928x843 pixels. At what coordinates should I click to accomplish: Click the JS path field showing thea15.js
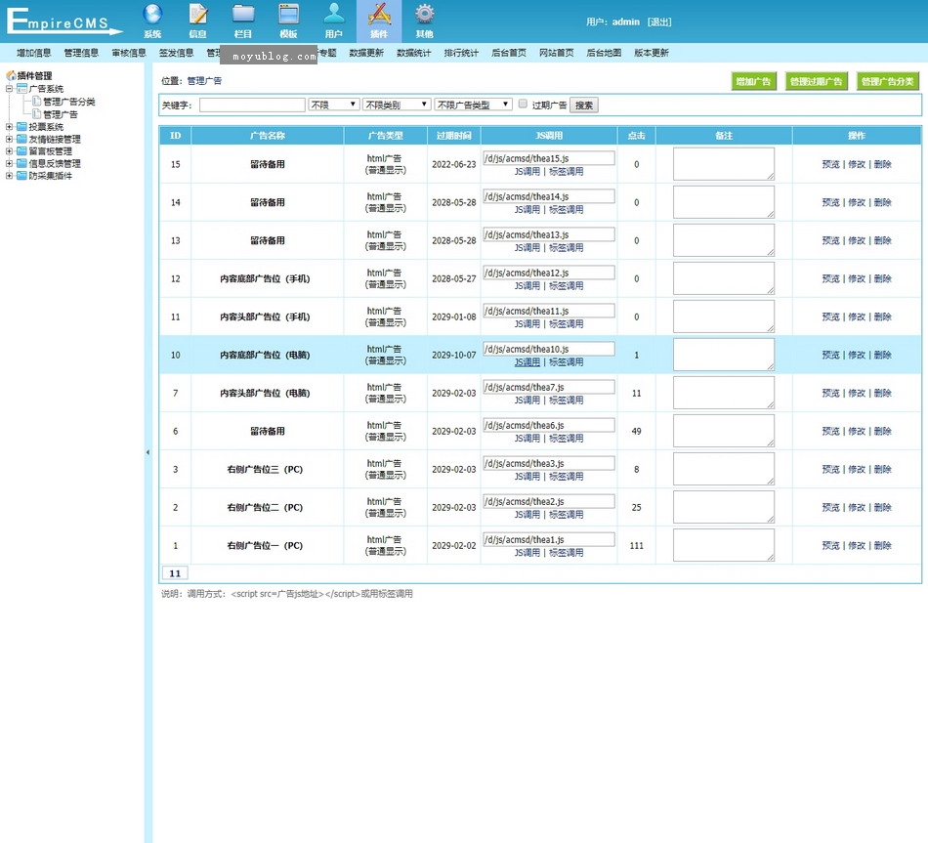tap(549, 158)
